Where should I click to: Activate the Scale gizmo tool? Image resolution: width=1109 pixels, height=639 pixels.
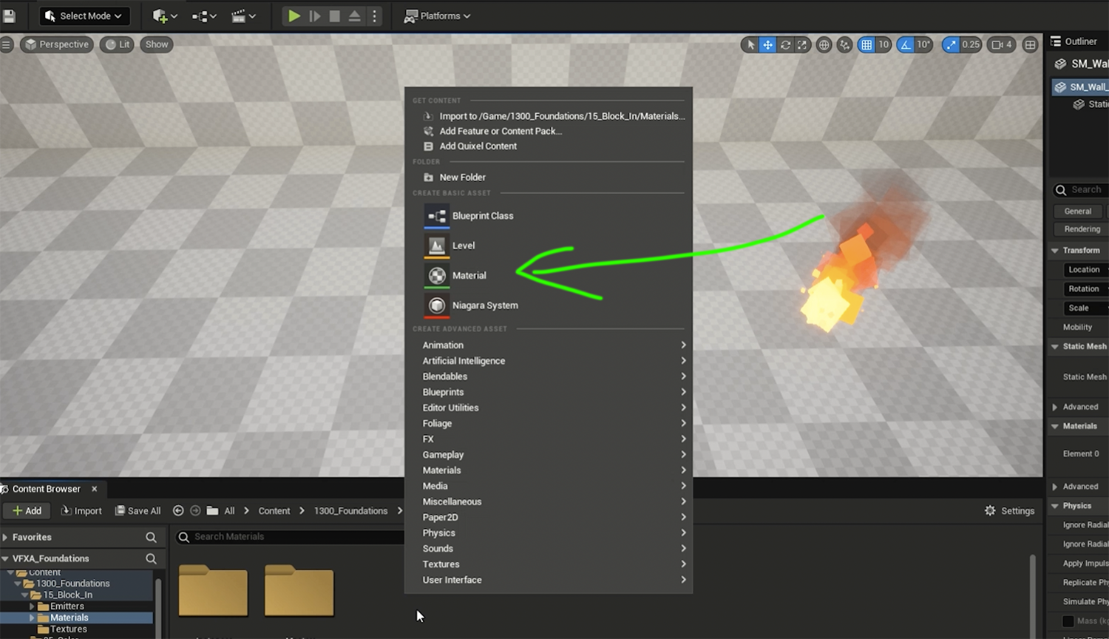pyautogui.click(x=802, y=45)
